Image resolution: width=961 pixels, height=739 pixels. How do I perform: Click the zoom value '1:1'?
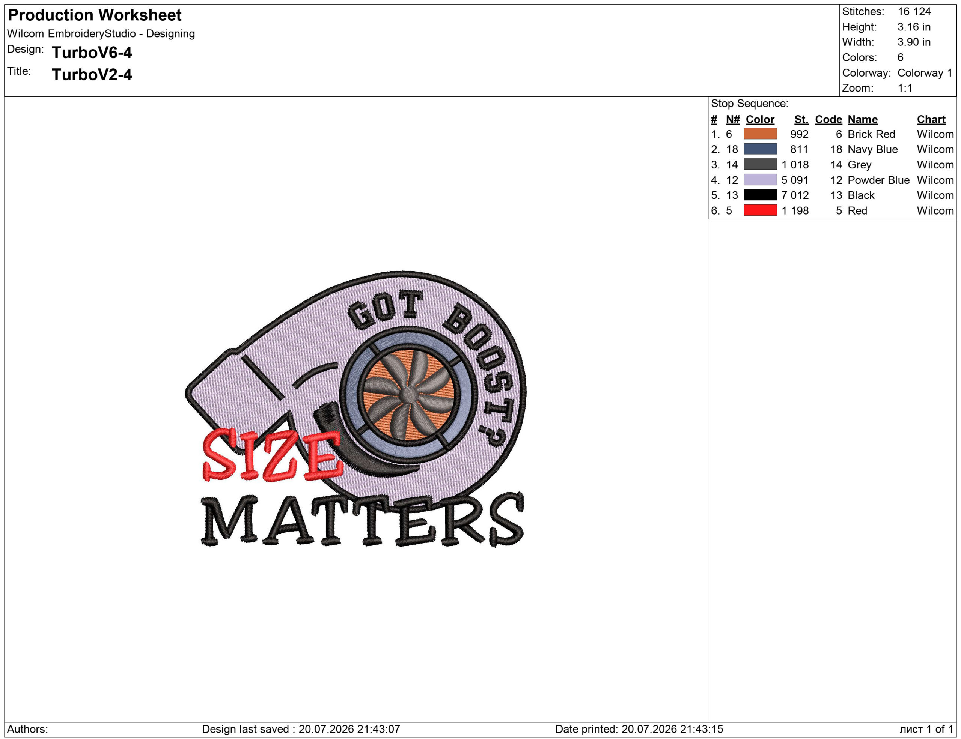pos(905,89)
